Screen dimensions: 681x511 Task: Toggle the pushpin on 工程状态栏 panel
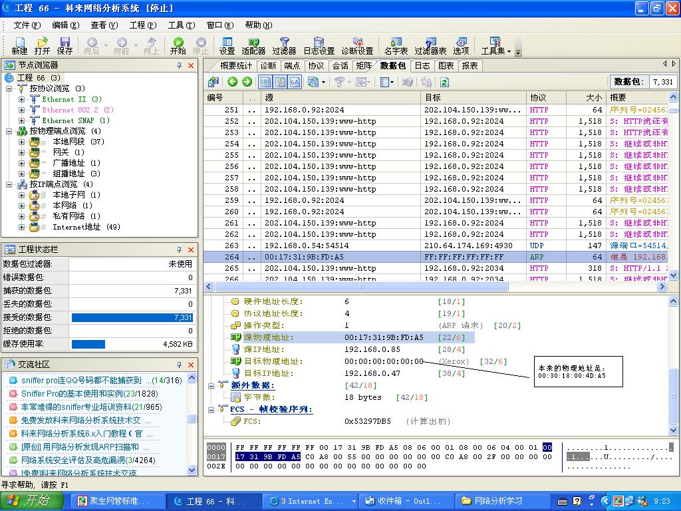[x=179, y=250]
